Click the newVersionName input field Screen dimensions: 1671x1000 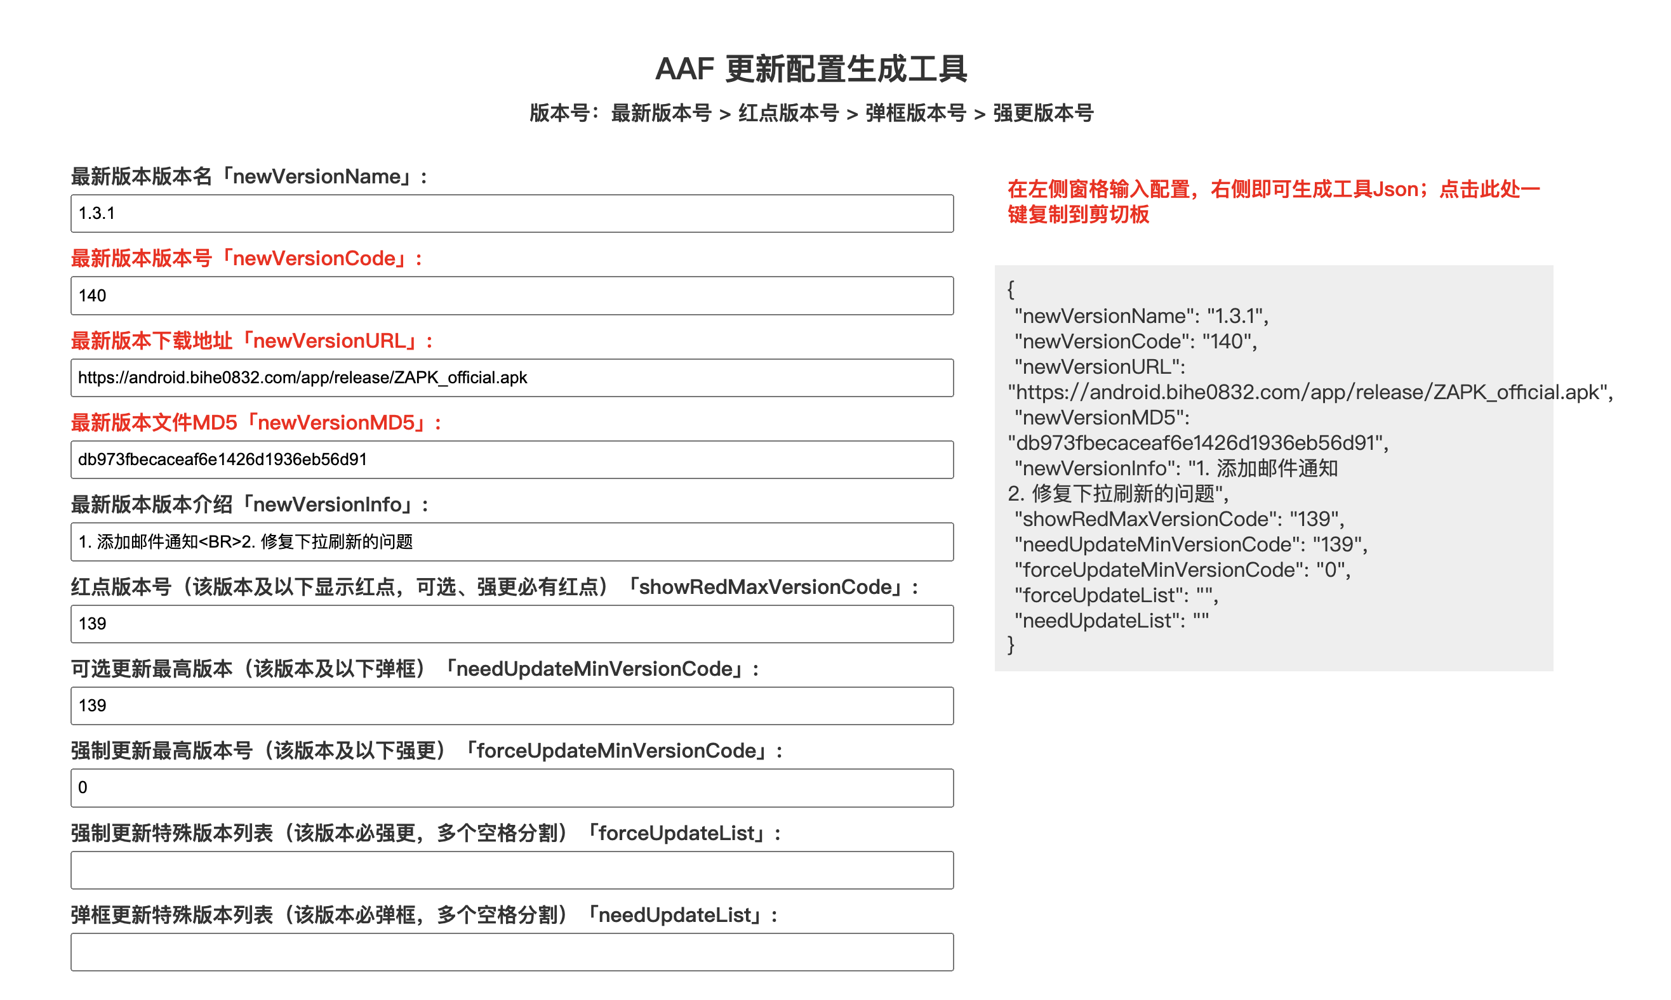pos(512,214)
